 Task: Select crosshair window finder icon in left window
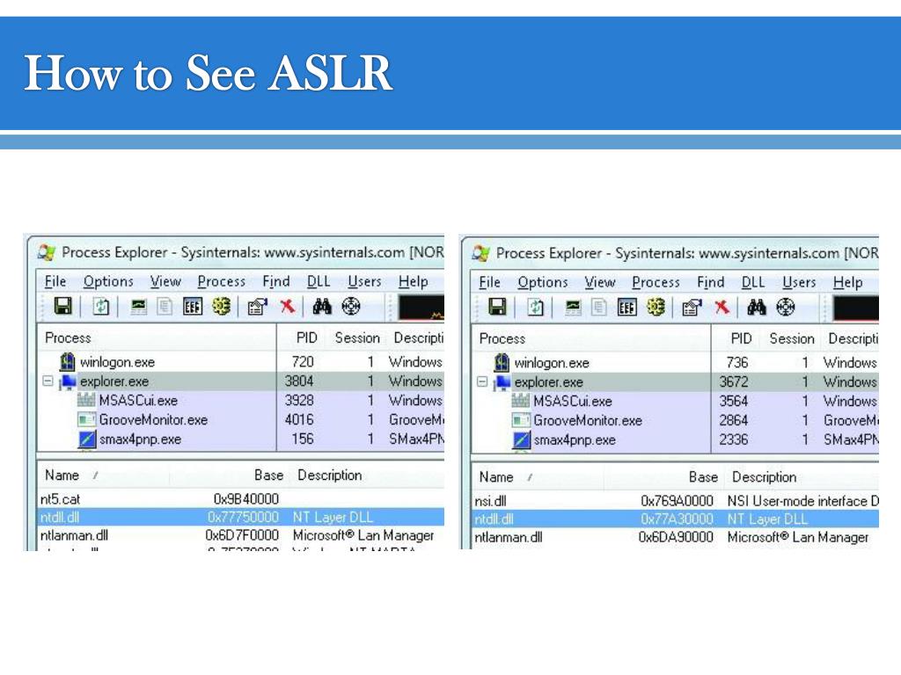coord(351,306)
